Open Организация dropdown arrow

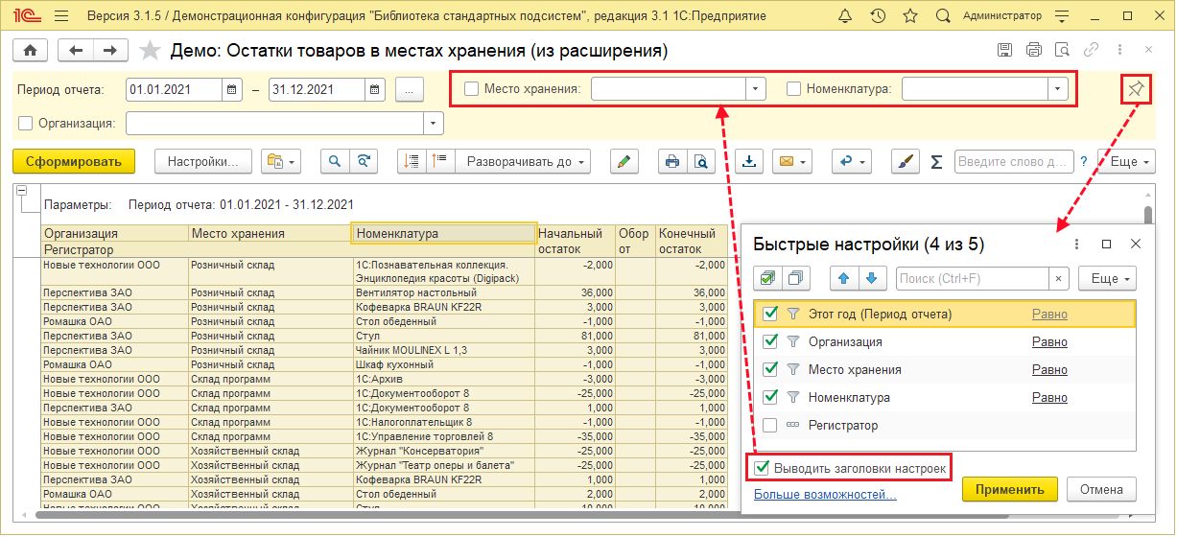[434, 123]
